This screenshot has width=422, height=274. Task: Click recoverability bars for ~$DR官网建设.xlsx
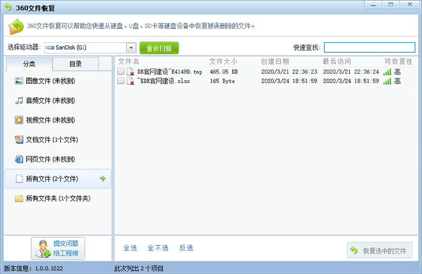[387, 81]
